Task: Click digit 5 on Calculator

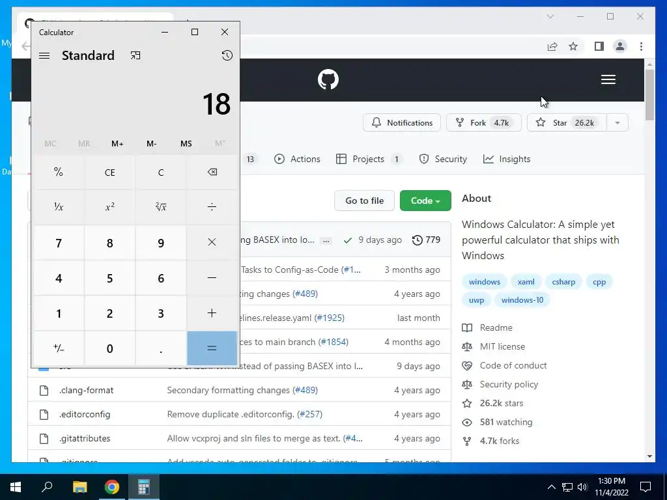Action: (109, 277)
